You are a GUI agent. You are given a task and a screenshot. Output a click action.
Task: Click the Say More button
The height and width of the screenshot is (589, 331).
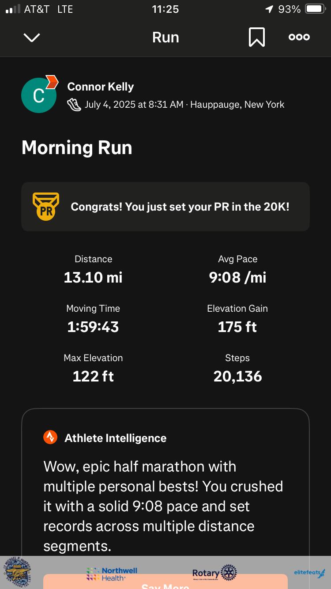[x=165, y=584]
